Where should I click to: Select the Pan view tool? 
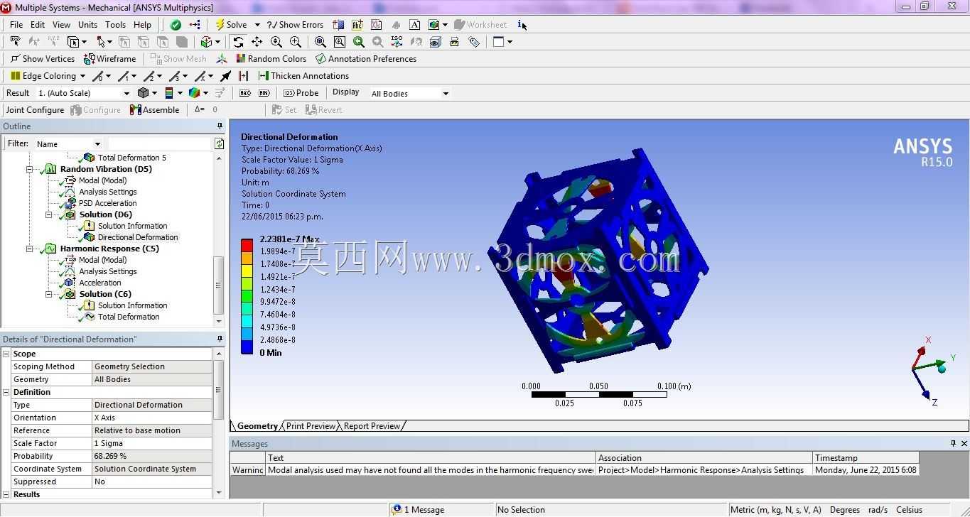[257, 42]
